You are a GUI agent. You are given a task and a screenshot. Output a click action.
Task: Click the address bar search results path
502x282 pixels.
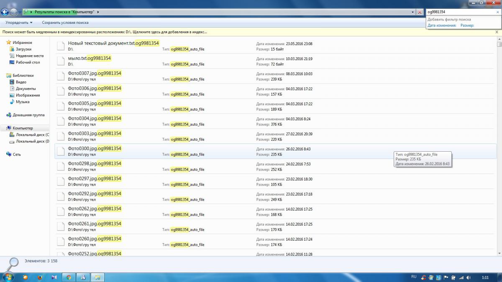(64, 12)
